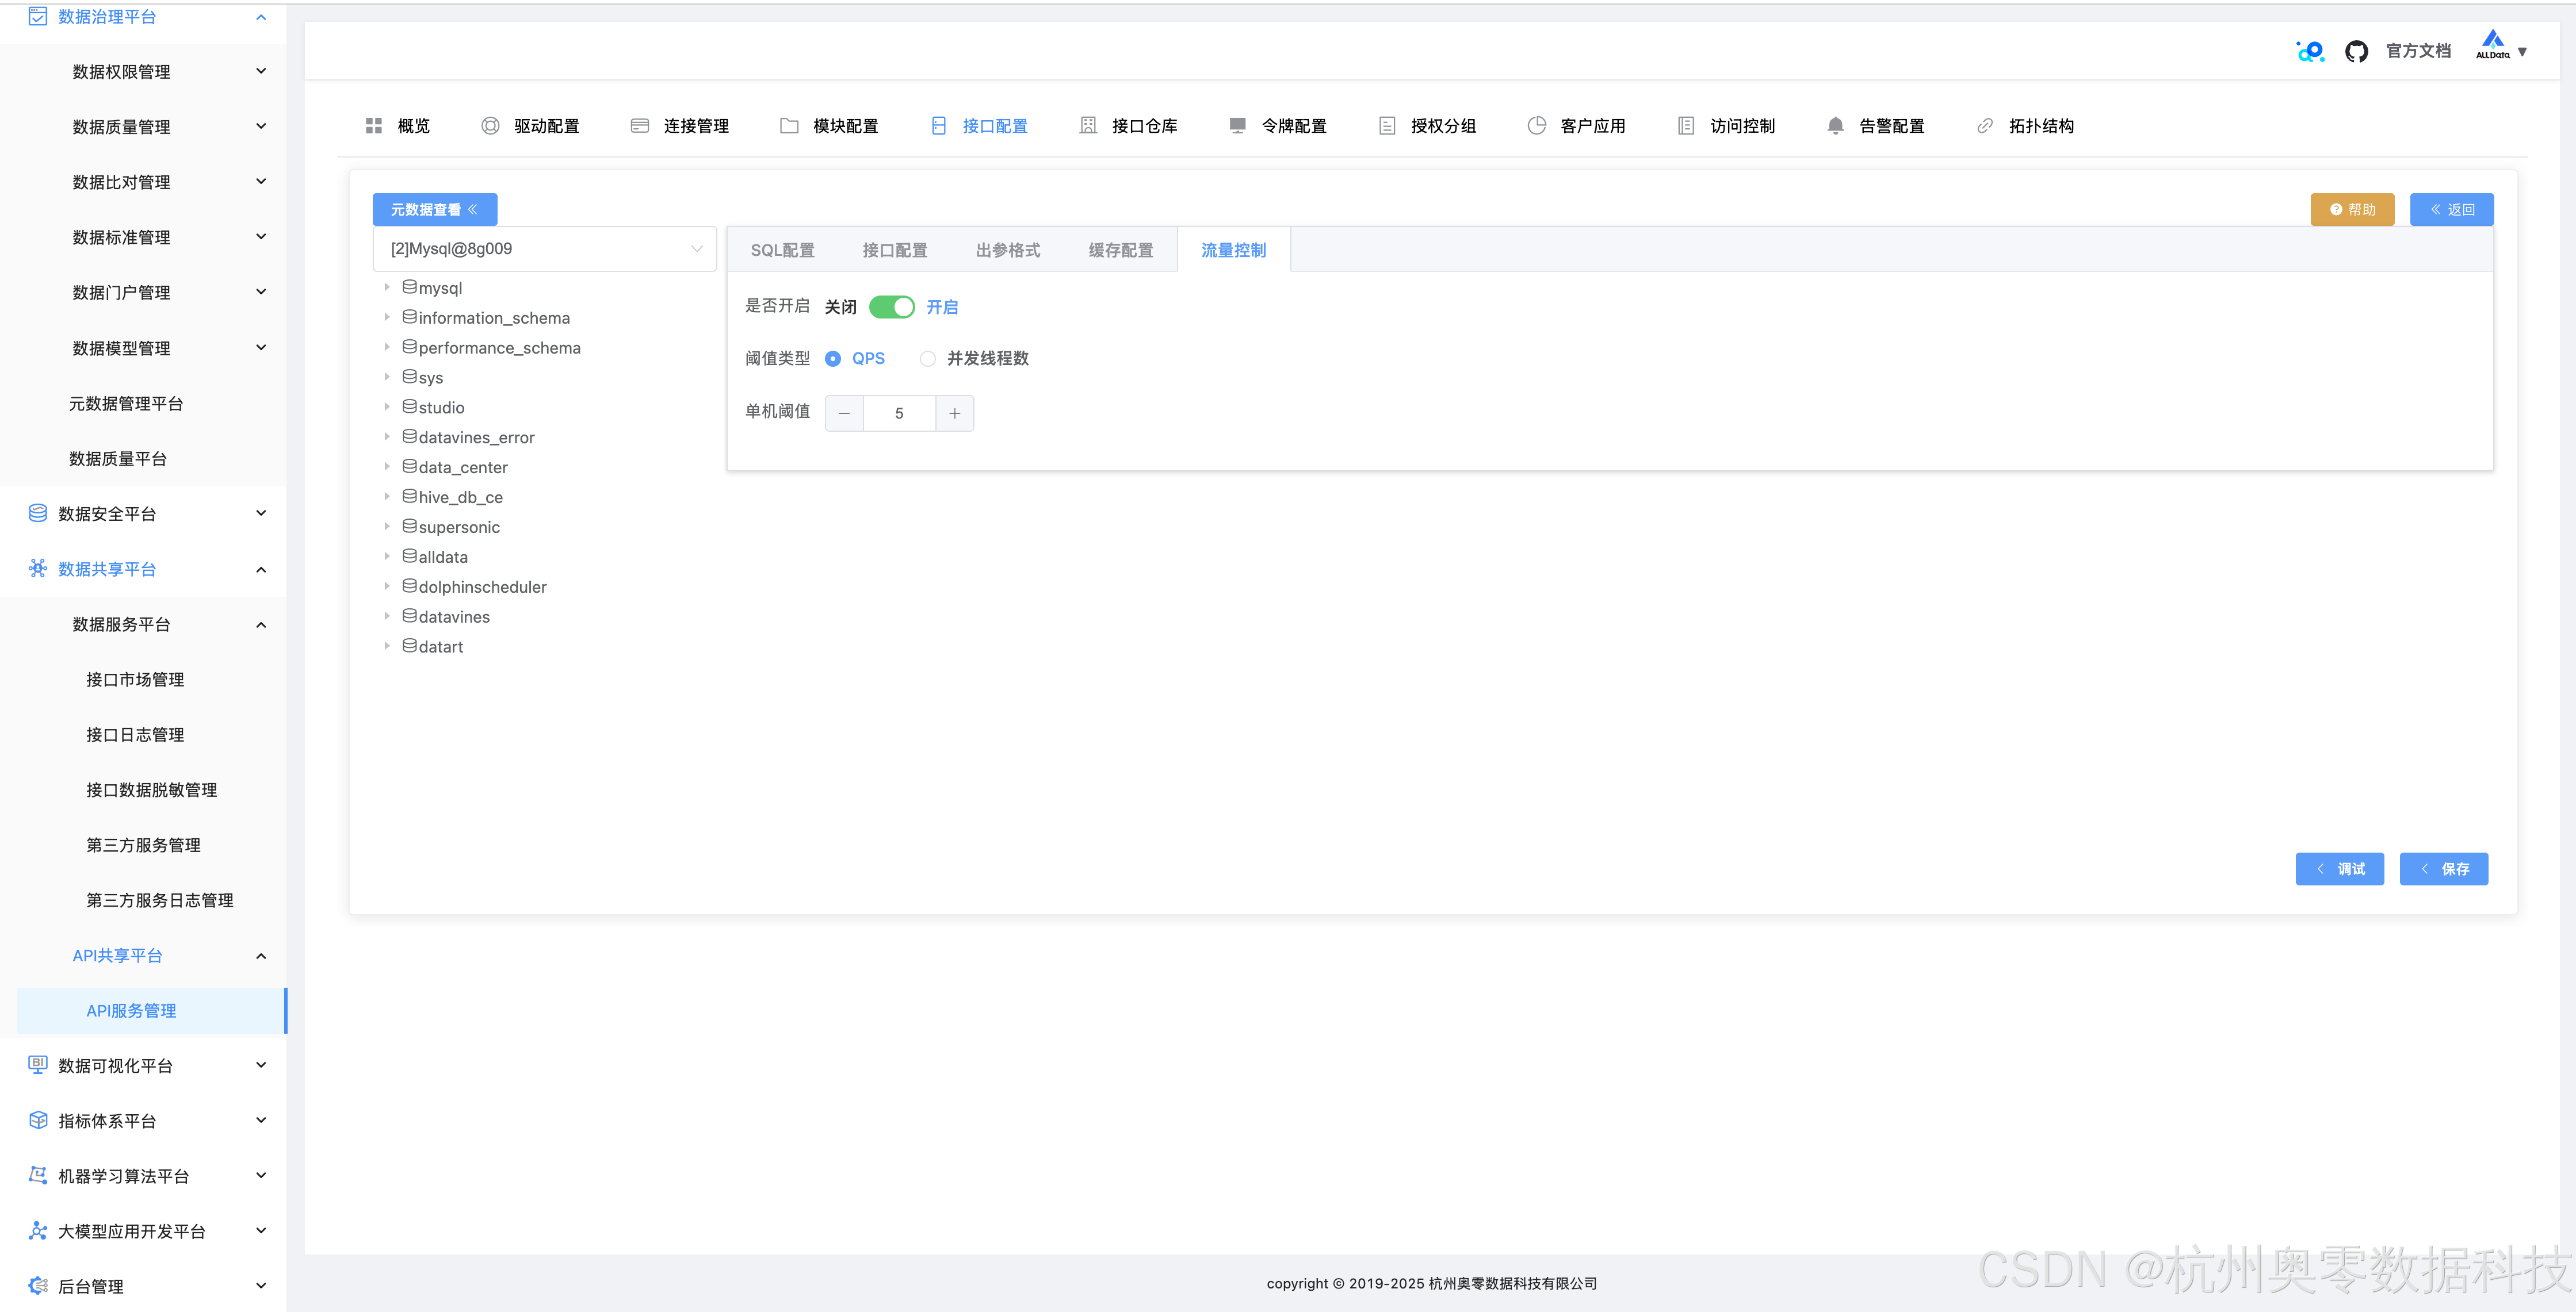Increase 单机阈值 with the plus button

click(x=955, y=414)
